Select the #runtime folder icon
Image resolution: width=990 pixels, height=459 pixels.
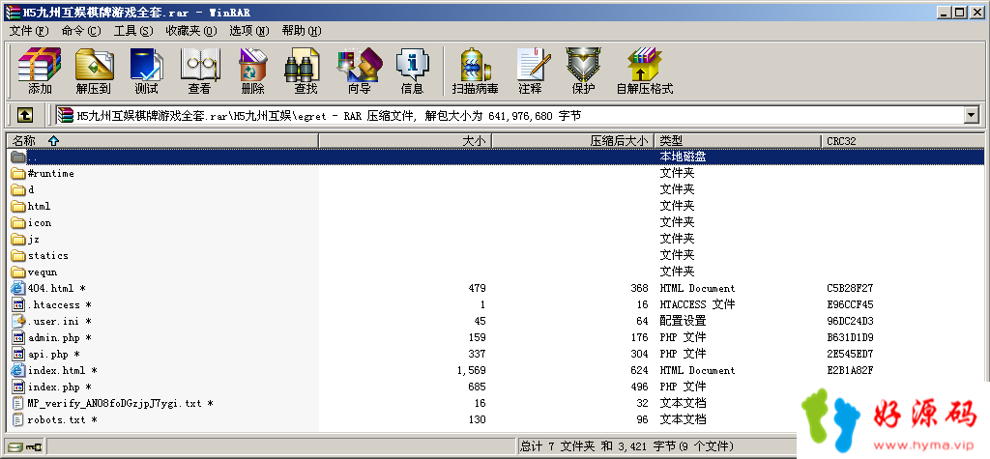click(x=17, y=173)
